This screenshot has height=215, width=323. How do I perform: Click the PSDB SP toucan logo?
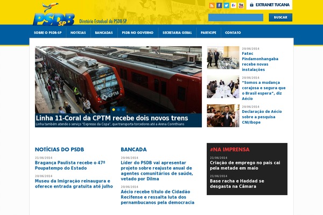pyautogui.click(x=54, y=14)
